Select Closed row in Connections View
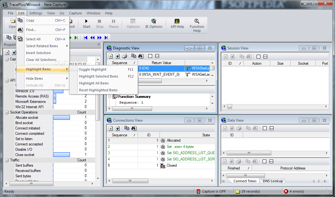 (x=161, y=165)
